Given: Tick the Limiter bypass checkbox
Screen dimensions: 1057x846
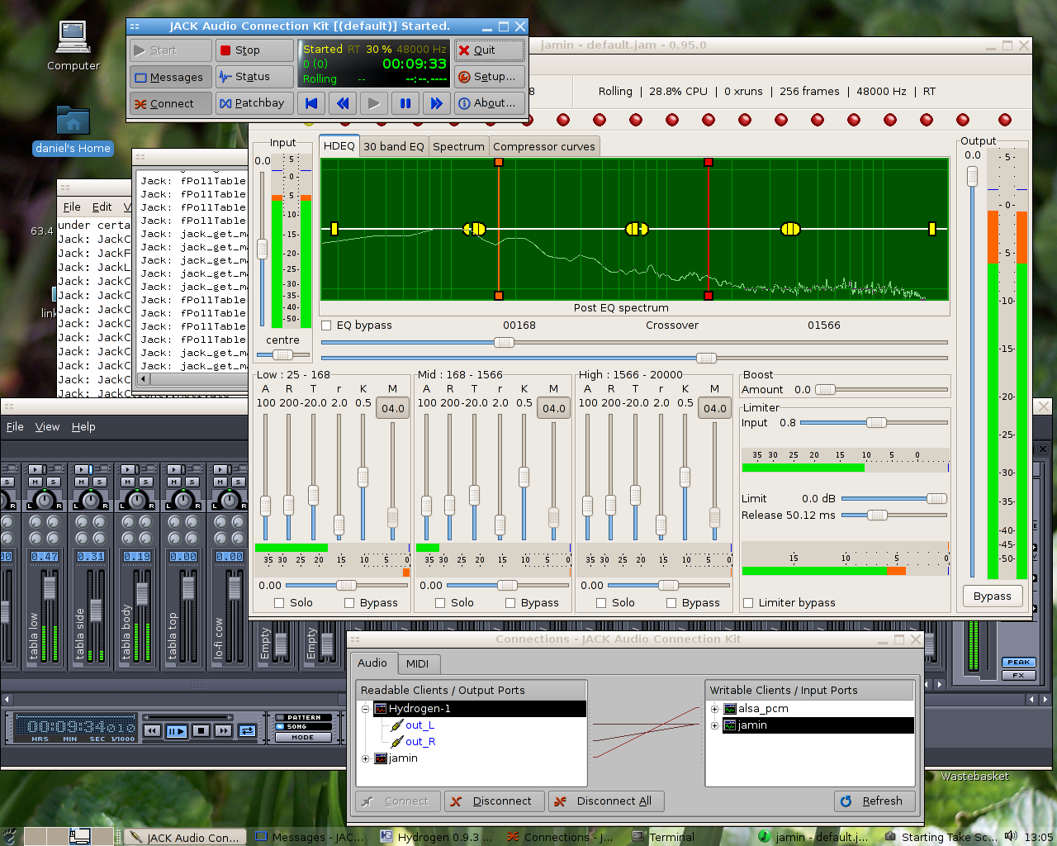Looking at the screenshot, I should pos(748,603).
